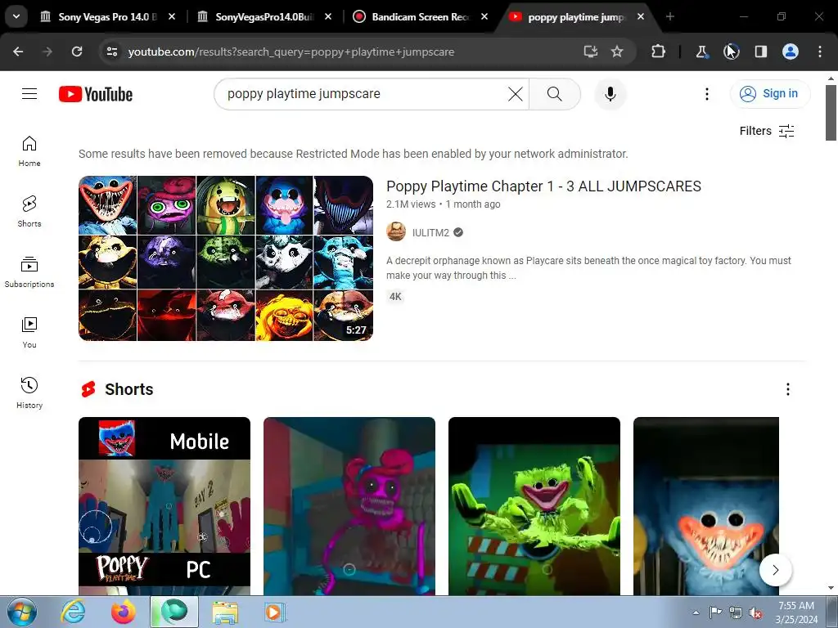
Task: Install the app via address bar icon
Action: (x=590, y=52)
